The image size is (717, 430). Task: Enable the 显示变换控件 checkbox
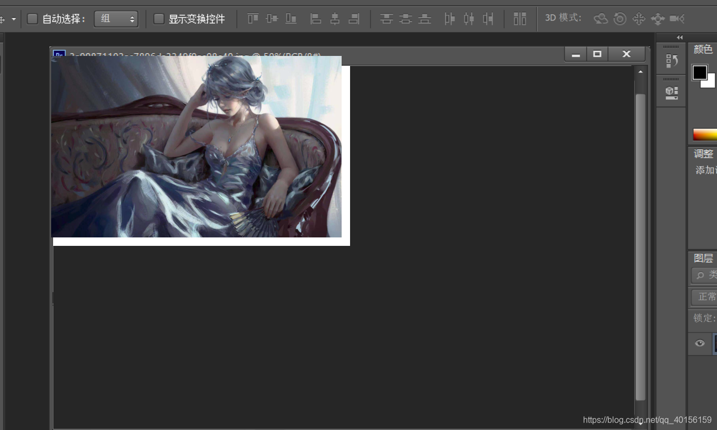(x=159, y=19)
